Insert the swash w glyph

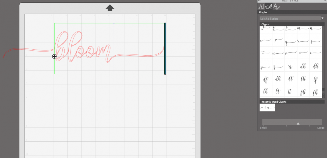point(303,53)
